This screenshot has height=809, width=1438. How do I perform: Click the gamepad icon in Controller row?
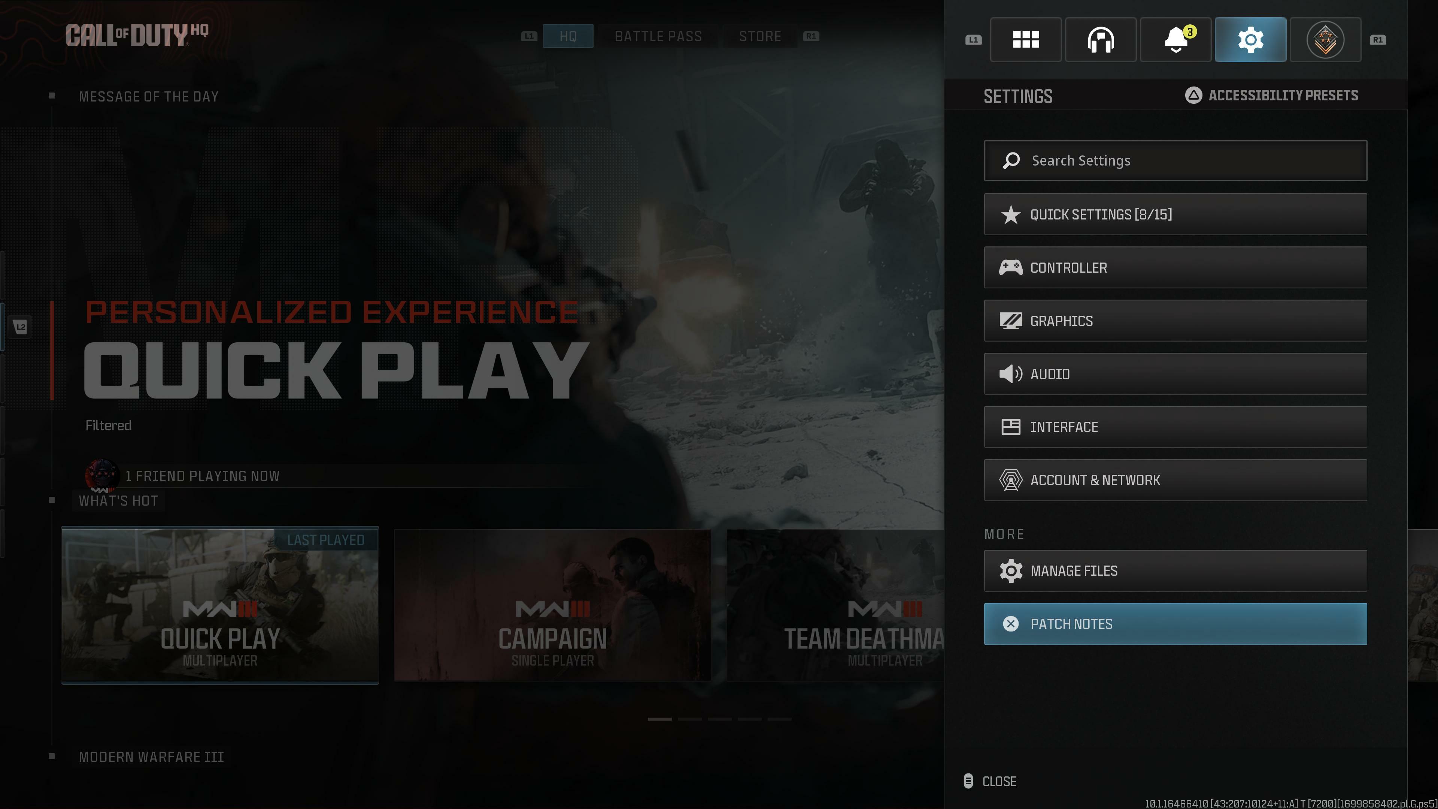[x=1010, y=267]
